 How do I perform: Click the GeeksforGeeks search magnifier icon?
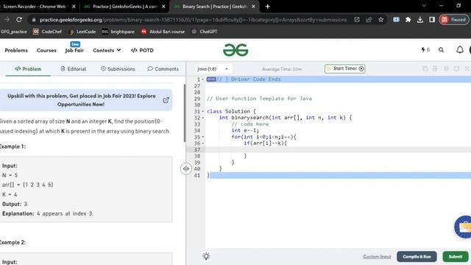pos(441,50)
